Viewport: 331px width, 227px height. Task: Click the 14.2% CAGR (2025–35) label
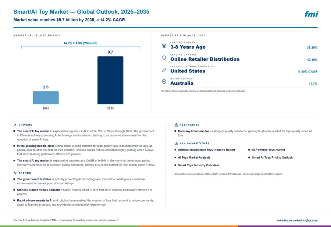(x=81, y=43)
